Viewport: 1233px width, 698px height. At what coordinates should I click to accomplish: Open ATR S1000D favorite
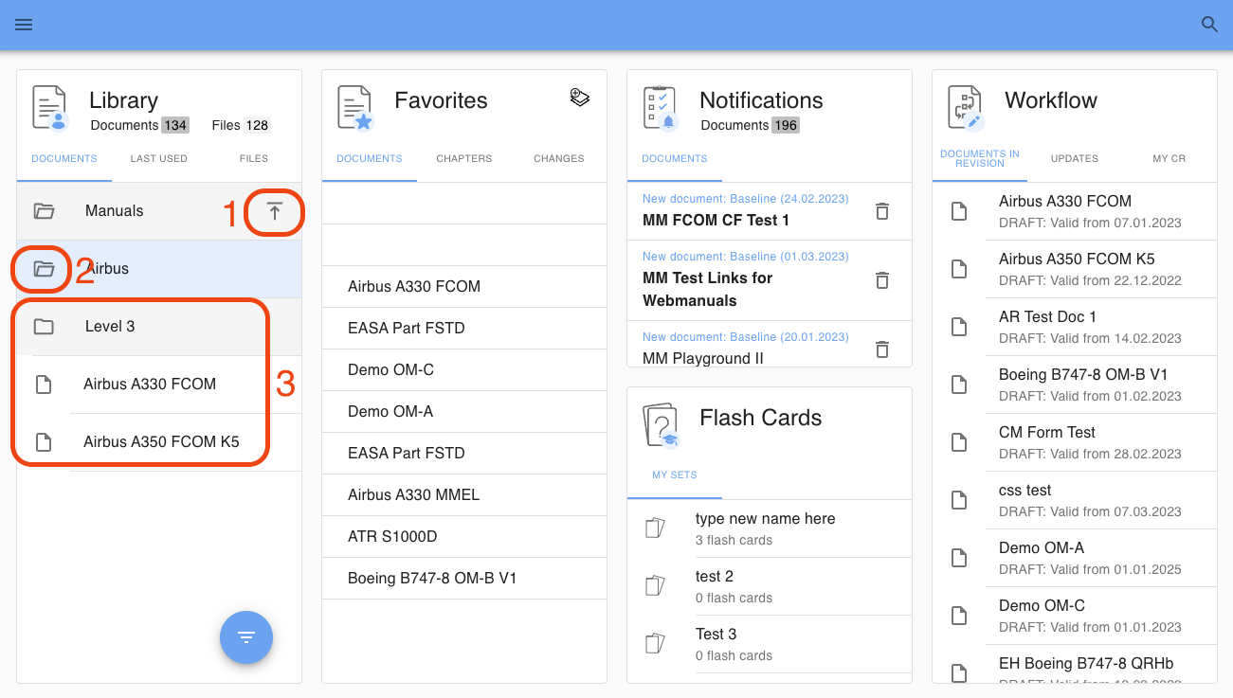464,537
